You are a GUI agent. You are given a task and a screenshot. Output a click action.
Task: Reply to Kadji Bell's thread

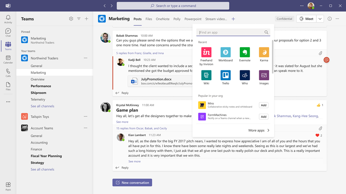click(x=122, y=93)
